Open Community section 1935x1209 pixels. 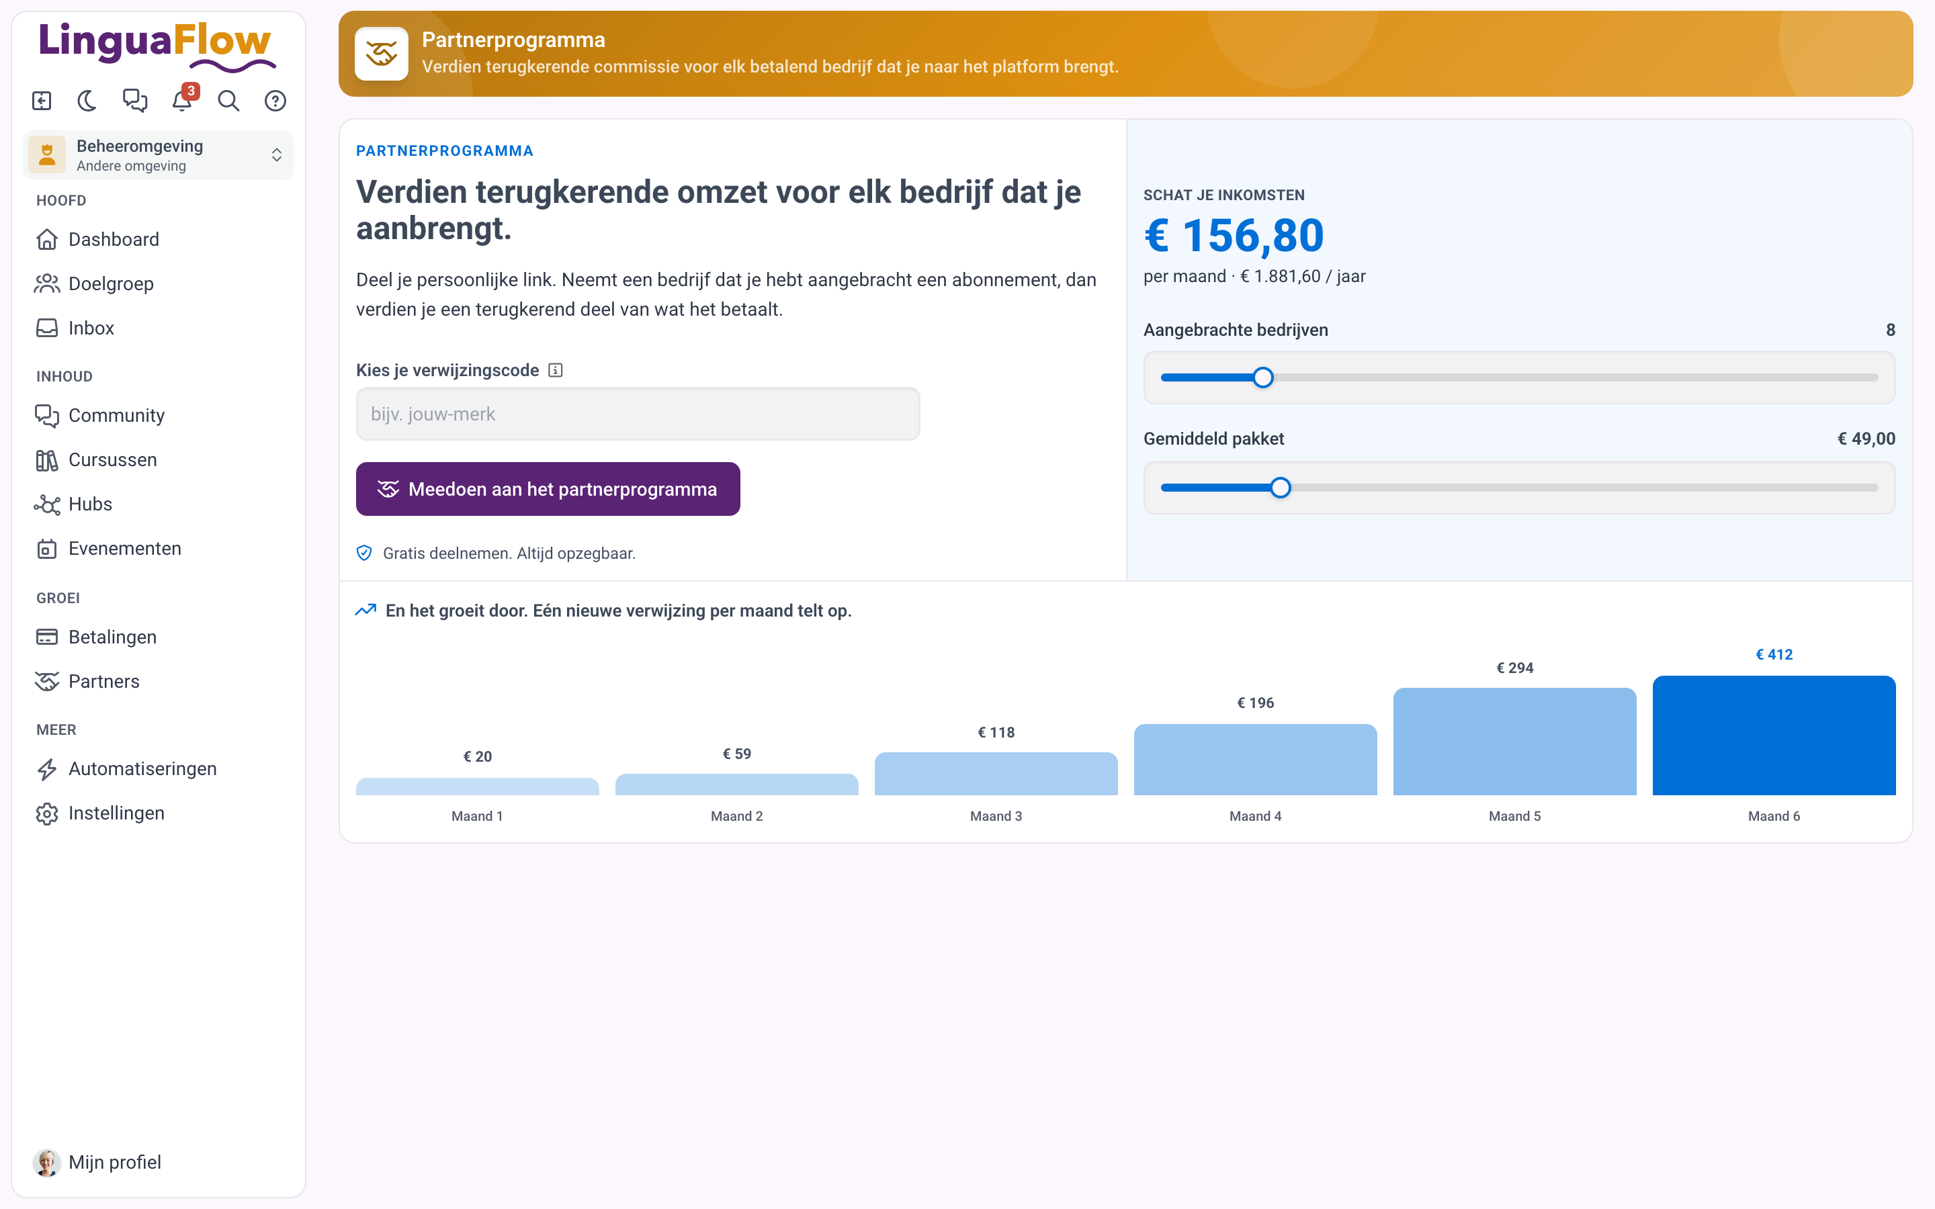[159, 415]
